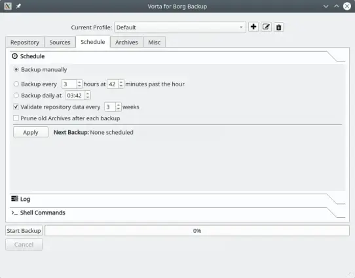The height and width of the screenshot is (278, 355).
Task: Decrease minutes past the hour spinner
Action: (121, 86)
